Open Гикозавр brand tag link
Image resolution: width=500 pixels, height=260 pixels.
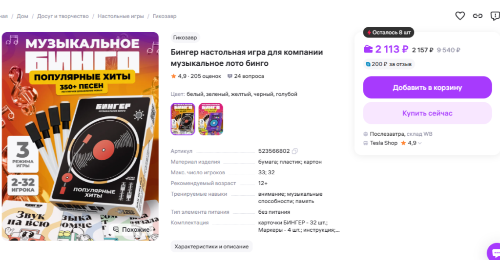point(185,37)
